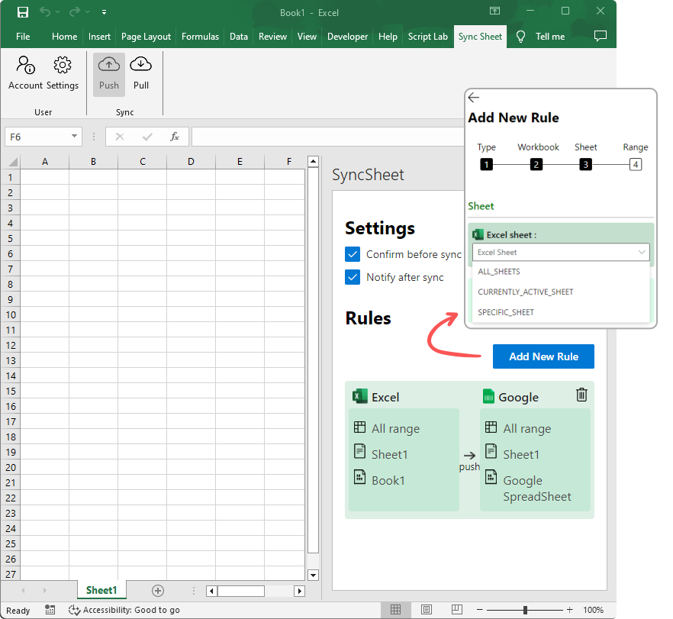Select row 10 header
Screen dimensions: 673x619
11,314
